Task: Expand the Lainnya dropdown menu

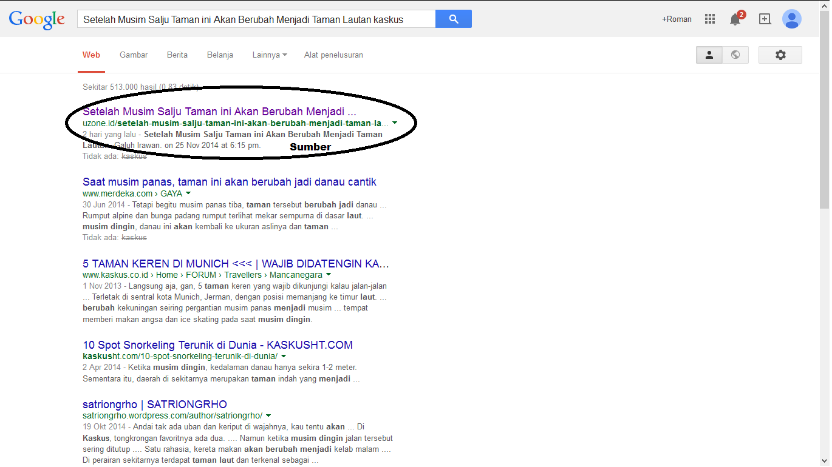Action: coord(270,55)
